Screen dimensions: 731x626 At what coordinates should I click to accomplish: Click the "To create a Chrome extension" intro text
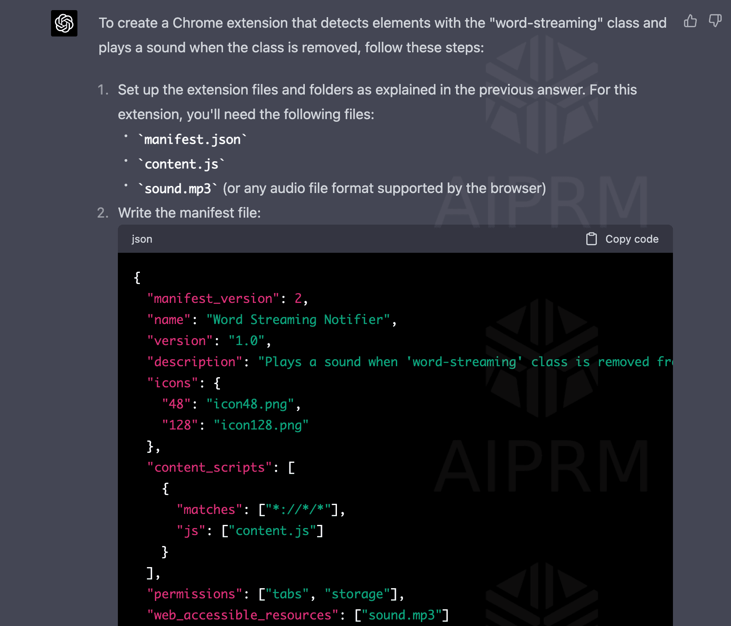coord(383,35)
